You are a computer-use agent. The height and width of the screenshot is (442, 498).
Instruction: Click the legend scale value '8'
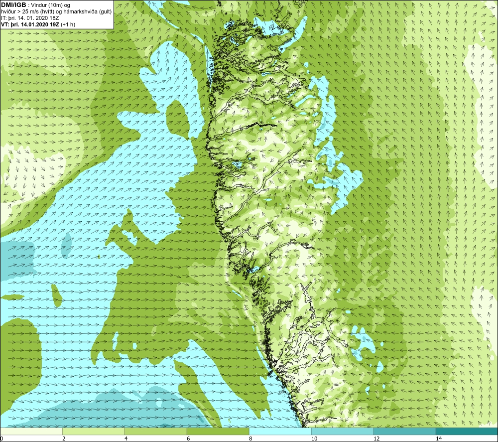250,439
